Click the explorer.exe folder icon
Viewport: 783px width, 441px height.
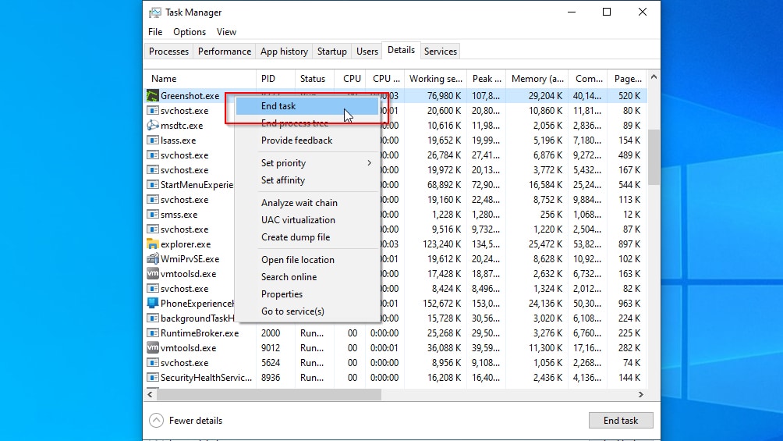tap(154, 244)
